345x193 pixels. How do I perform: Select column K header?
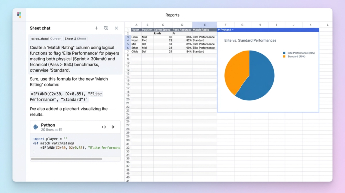click(x=310, y=25)
